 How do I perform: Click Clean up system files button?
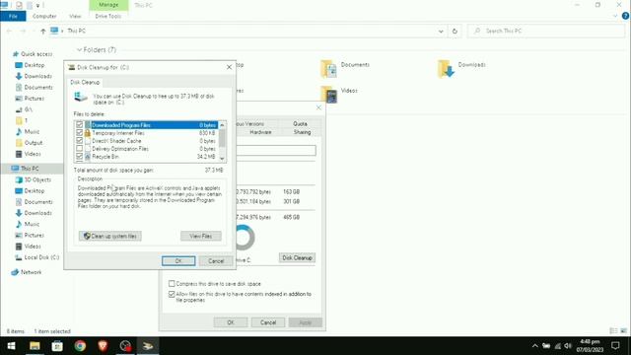click(110, 237)
